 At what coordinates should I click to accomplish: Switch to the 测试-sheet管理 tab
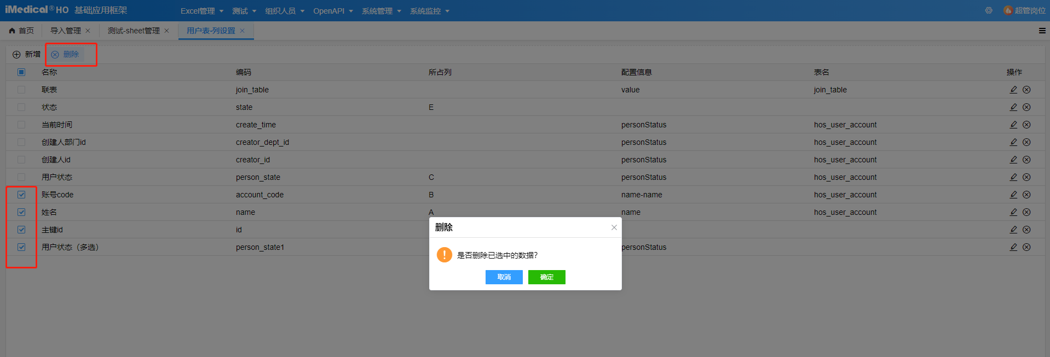tap(134, 31)
